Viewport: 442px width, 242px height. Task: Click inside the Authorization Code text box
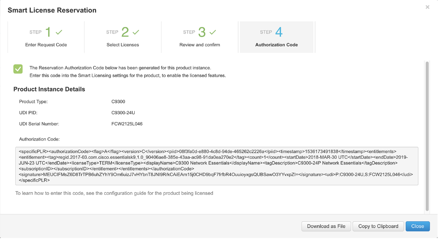coord(216,166)
